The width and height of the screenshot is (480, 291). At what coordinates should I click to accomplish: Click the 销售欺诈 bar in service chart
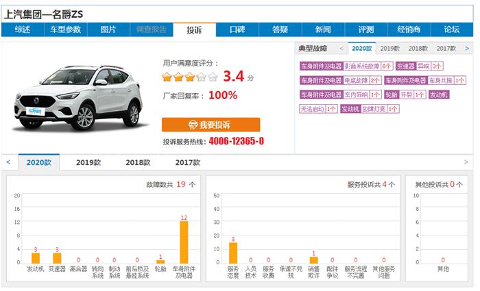[314, 260]
